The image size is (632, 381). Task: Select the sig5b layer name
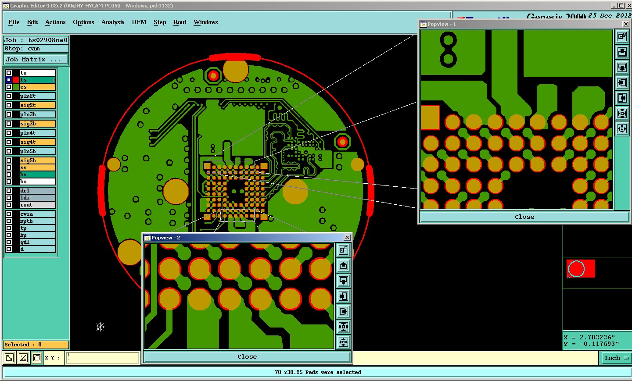click(x=38, y=160)
